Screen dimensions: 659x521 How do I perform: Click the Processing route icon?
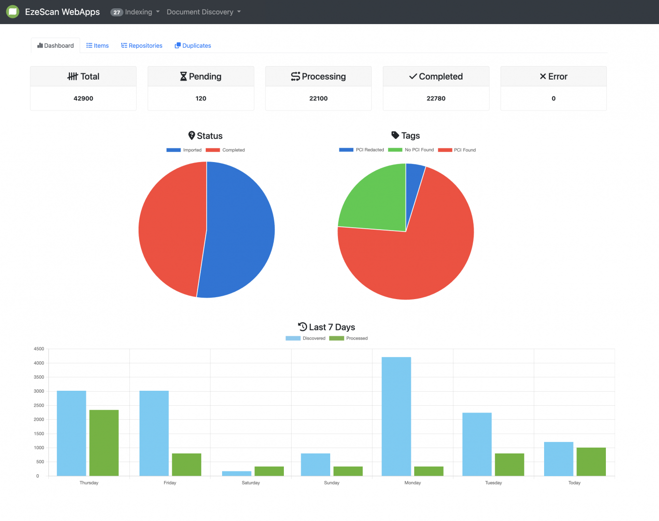[295, 76]
